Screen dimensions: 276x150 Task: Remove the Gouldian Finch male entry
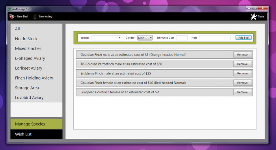coord(242,55)
